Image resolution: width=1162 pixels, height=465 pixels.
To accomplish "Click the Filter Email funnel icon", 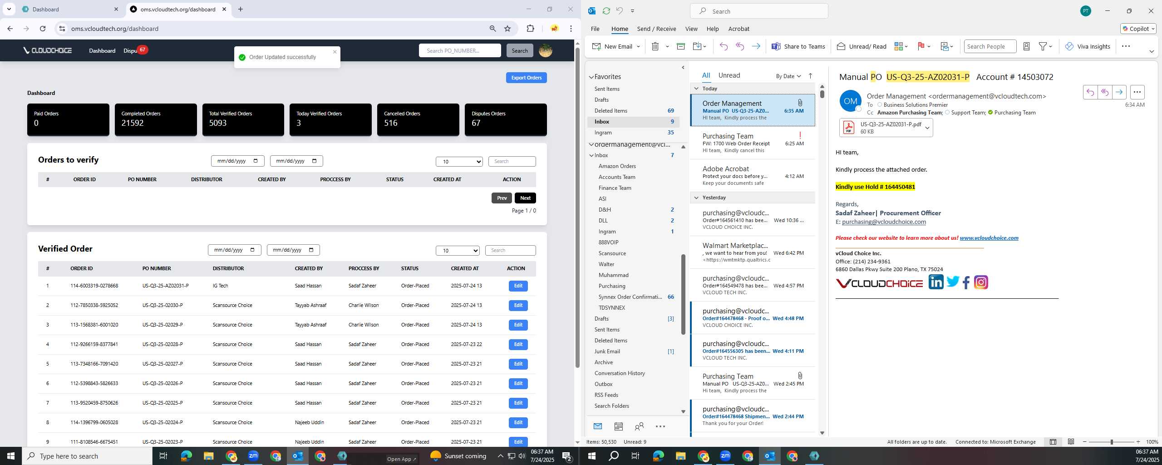I will click(1043, 46).
